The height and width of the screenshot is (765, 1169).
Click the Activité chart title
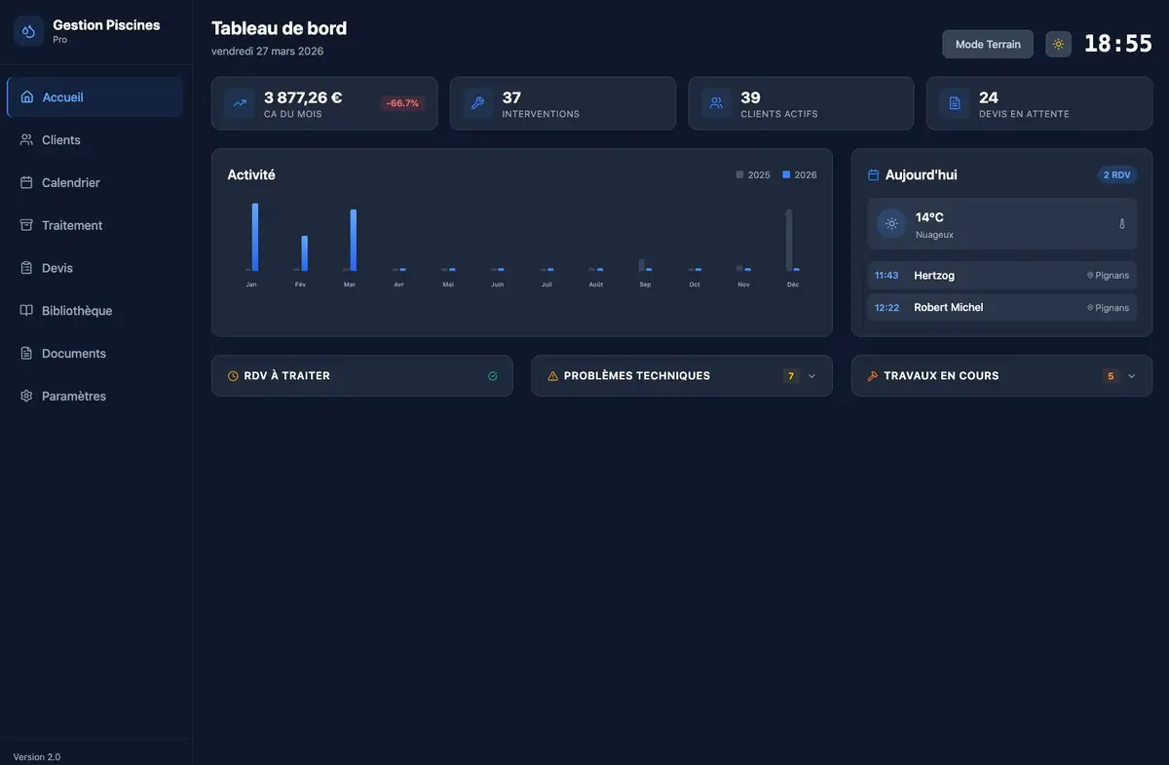coord(251,175)
